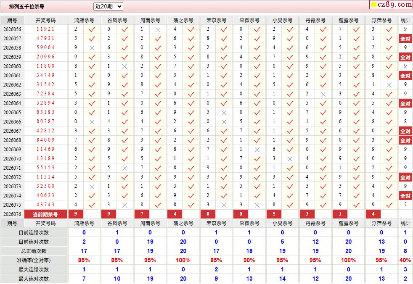Click the 总正确次数 row label
This screenshot has height=284, width=413.
(34, 251)
